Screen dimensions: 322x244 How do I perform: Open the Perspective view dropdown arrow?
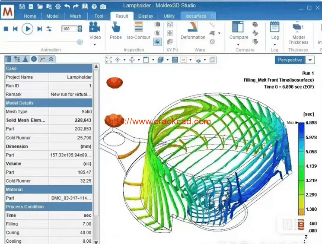310,60
